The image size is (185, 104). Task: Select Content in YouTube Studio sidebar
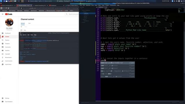point(7,37)
